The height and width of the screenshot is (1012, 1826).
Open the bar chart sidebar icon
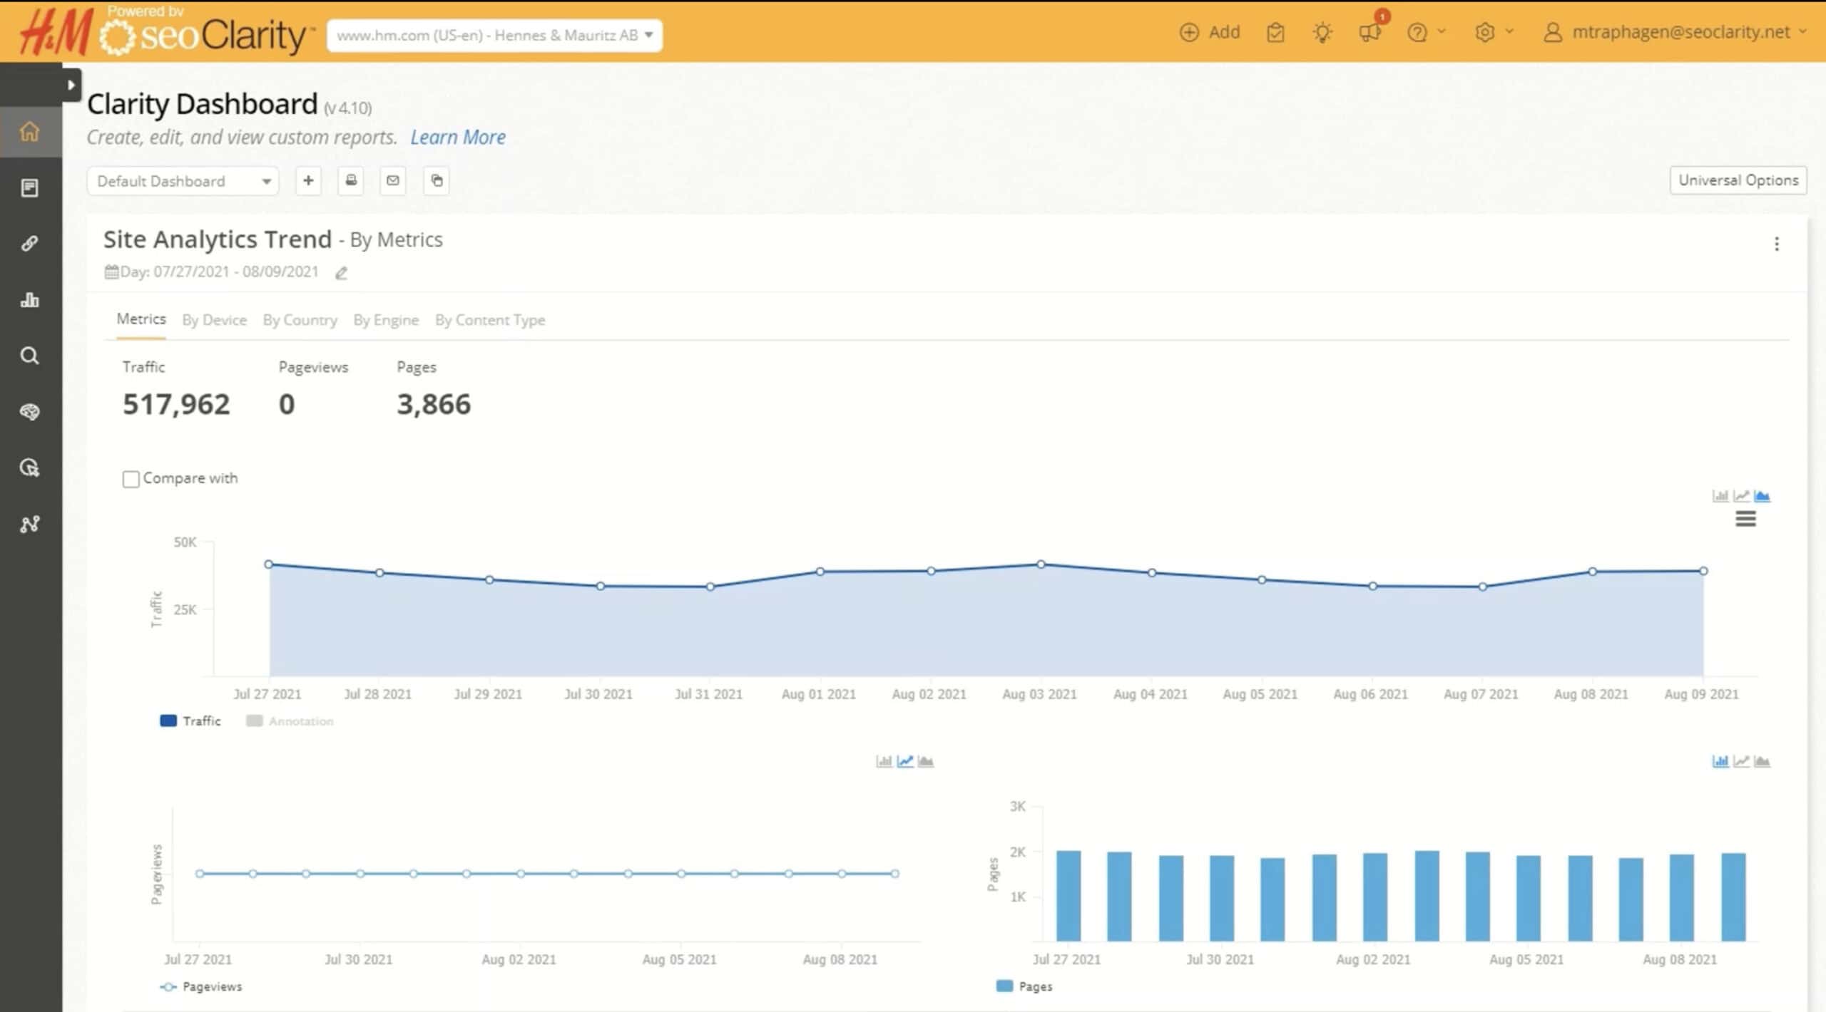[x=29, y=299]
